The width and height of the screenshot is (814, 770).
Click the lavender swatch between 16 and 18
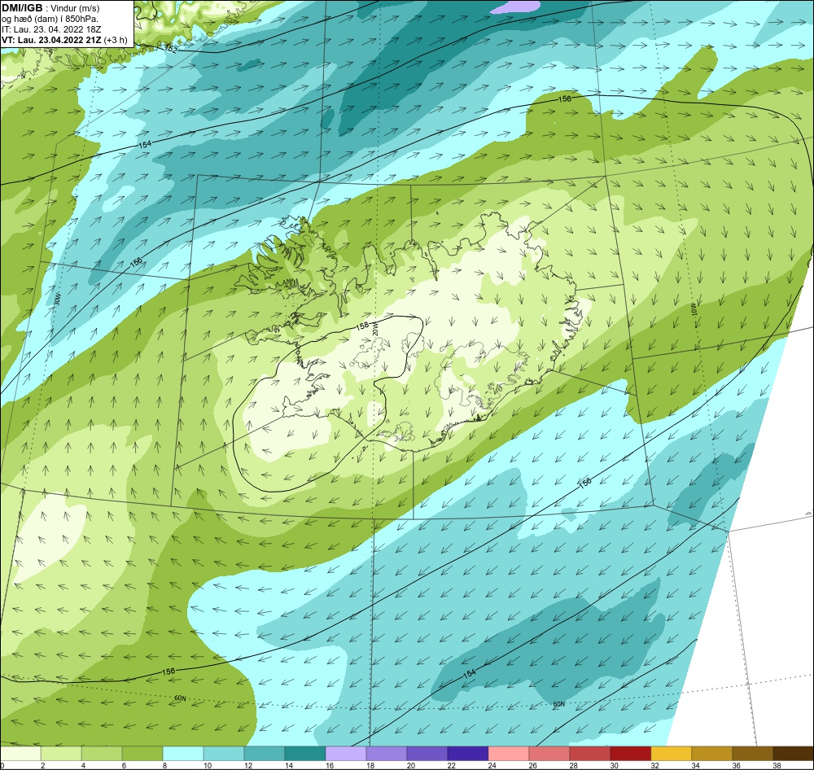346,754
